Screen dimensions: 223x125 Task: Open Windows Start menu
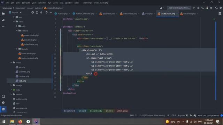[4, 122]
